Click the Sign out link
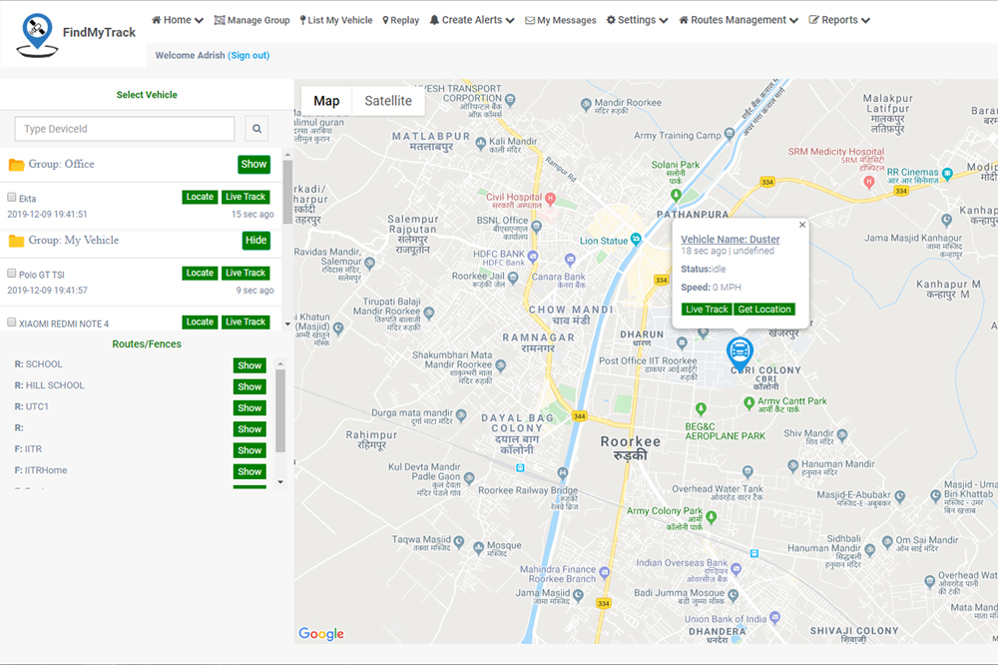The height and width of the screenshot is (665, 998). coord(249,56)
